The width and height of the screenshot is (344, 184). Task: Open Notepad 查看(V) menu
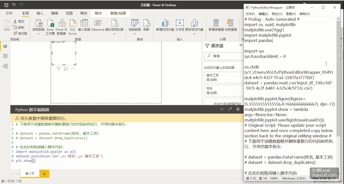(291, 14)
